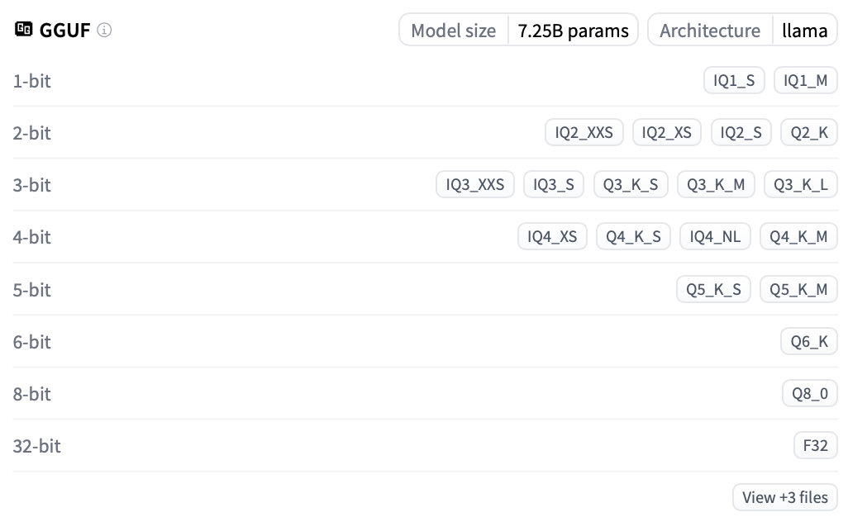Click the GGUF info icon
This screenshot has height=517, width=848.
104,31
